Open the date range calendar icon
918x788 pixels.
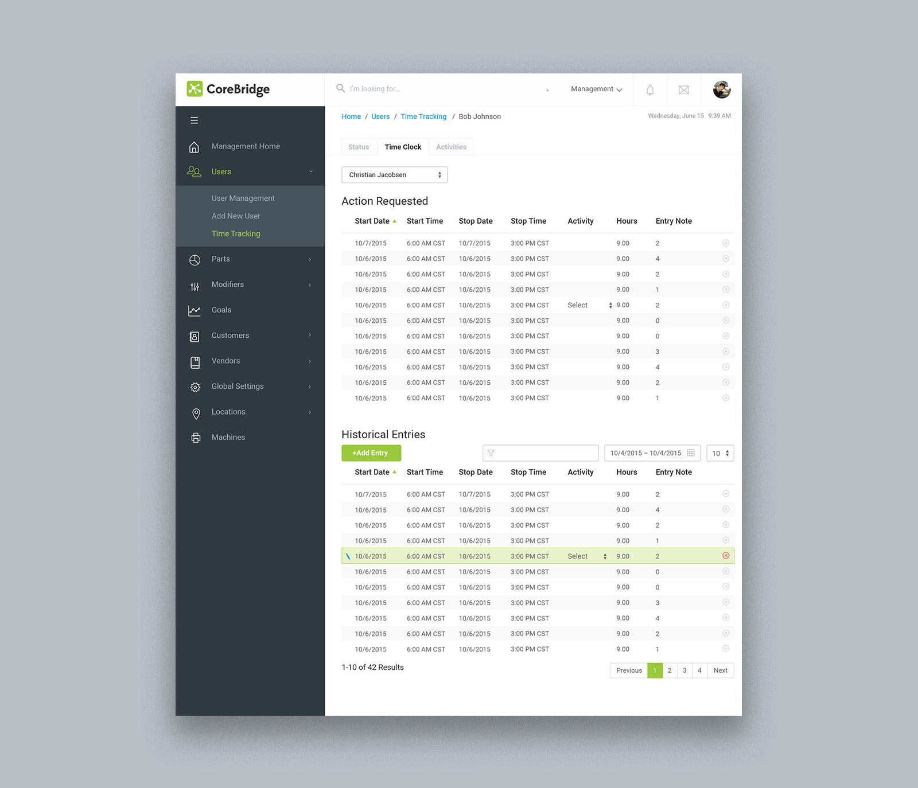(691, 453)
